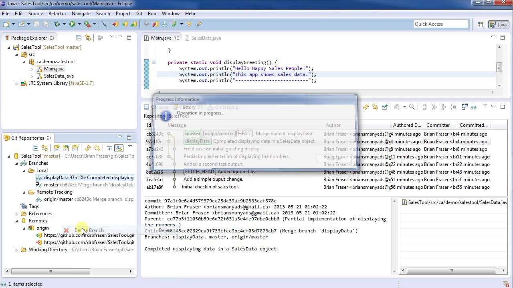Toggle Display Latest Branch Commit button
Screen dimensions: 513x288
pos(119,148)
